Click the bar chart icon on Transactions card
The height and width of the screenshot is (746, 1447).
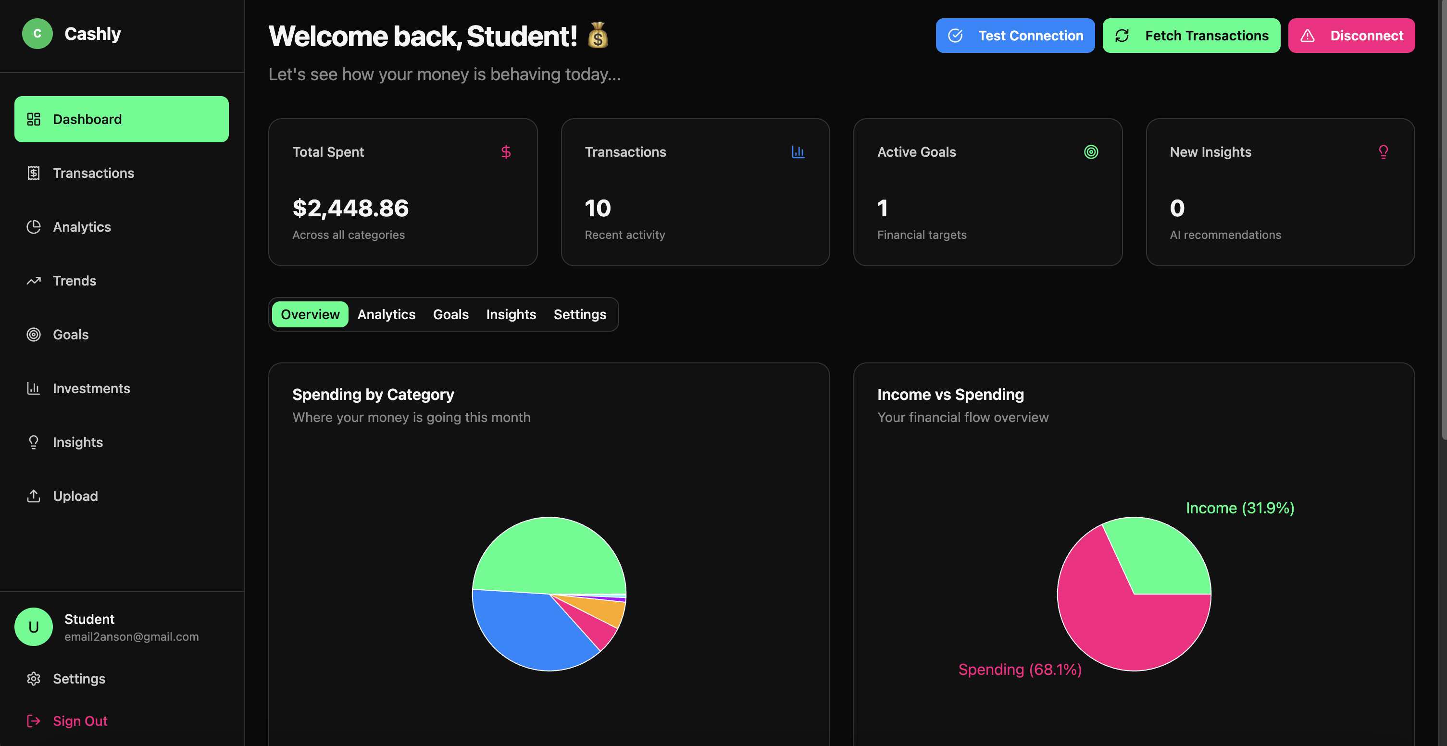pos(798,152)
